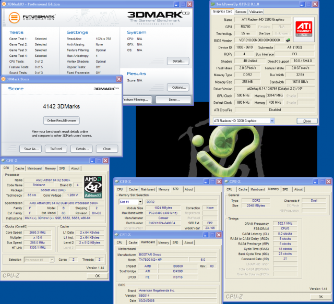
Task: Click the AMD Athlon 64 X2 logo in CPU-Z
Action: pyautogui.click(x=93, y=187)
